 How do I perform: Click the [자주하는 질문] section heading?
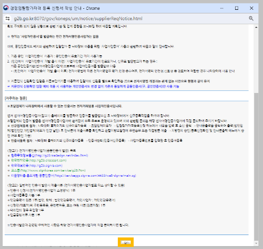pyautogui.click(x=16, y=98)
